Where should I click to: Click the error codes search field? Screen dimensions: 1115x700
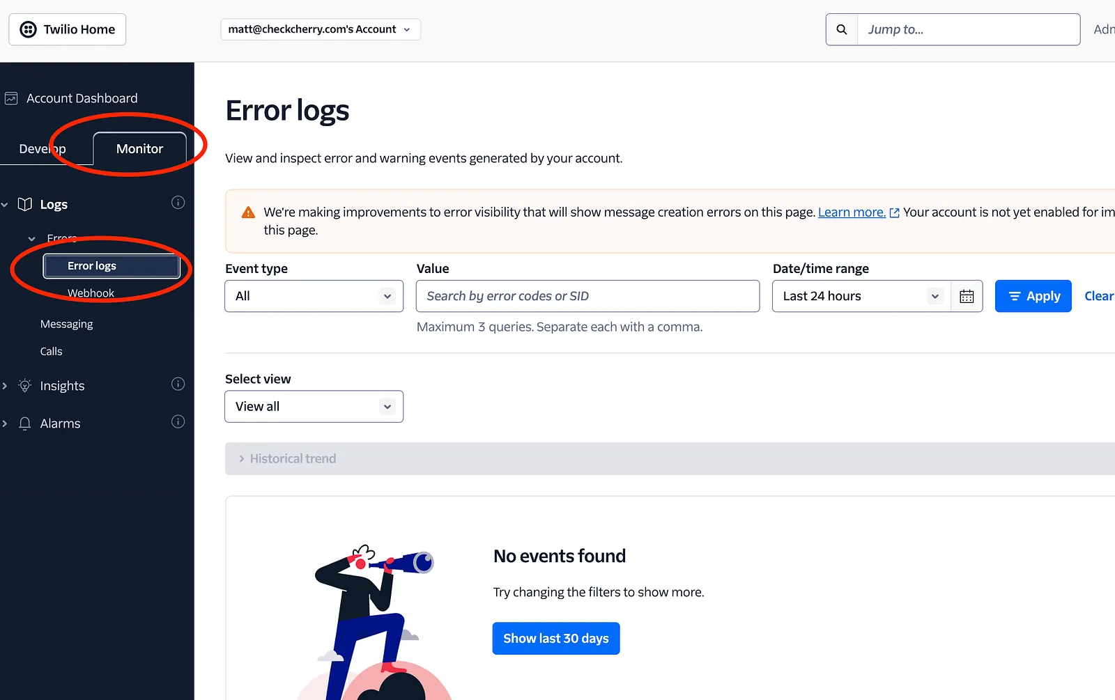point(588,296)
